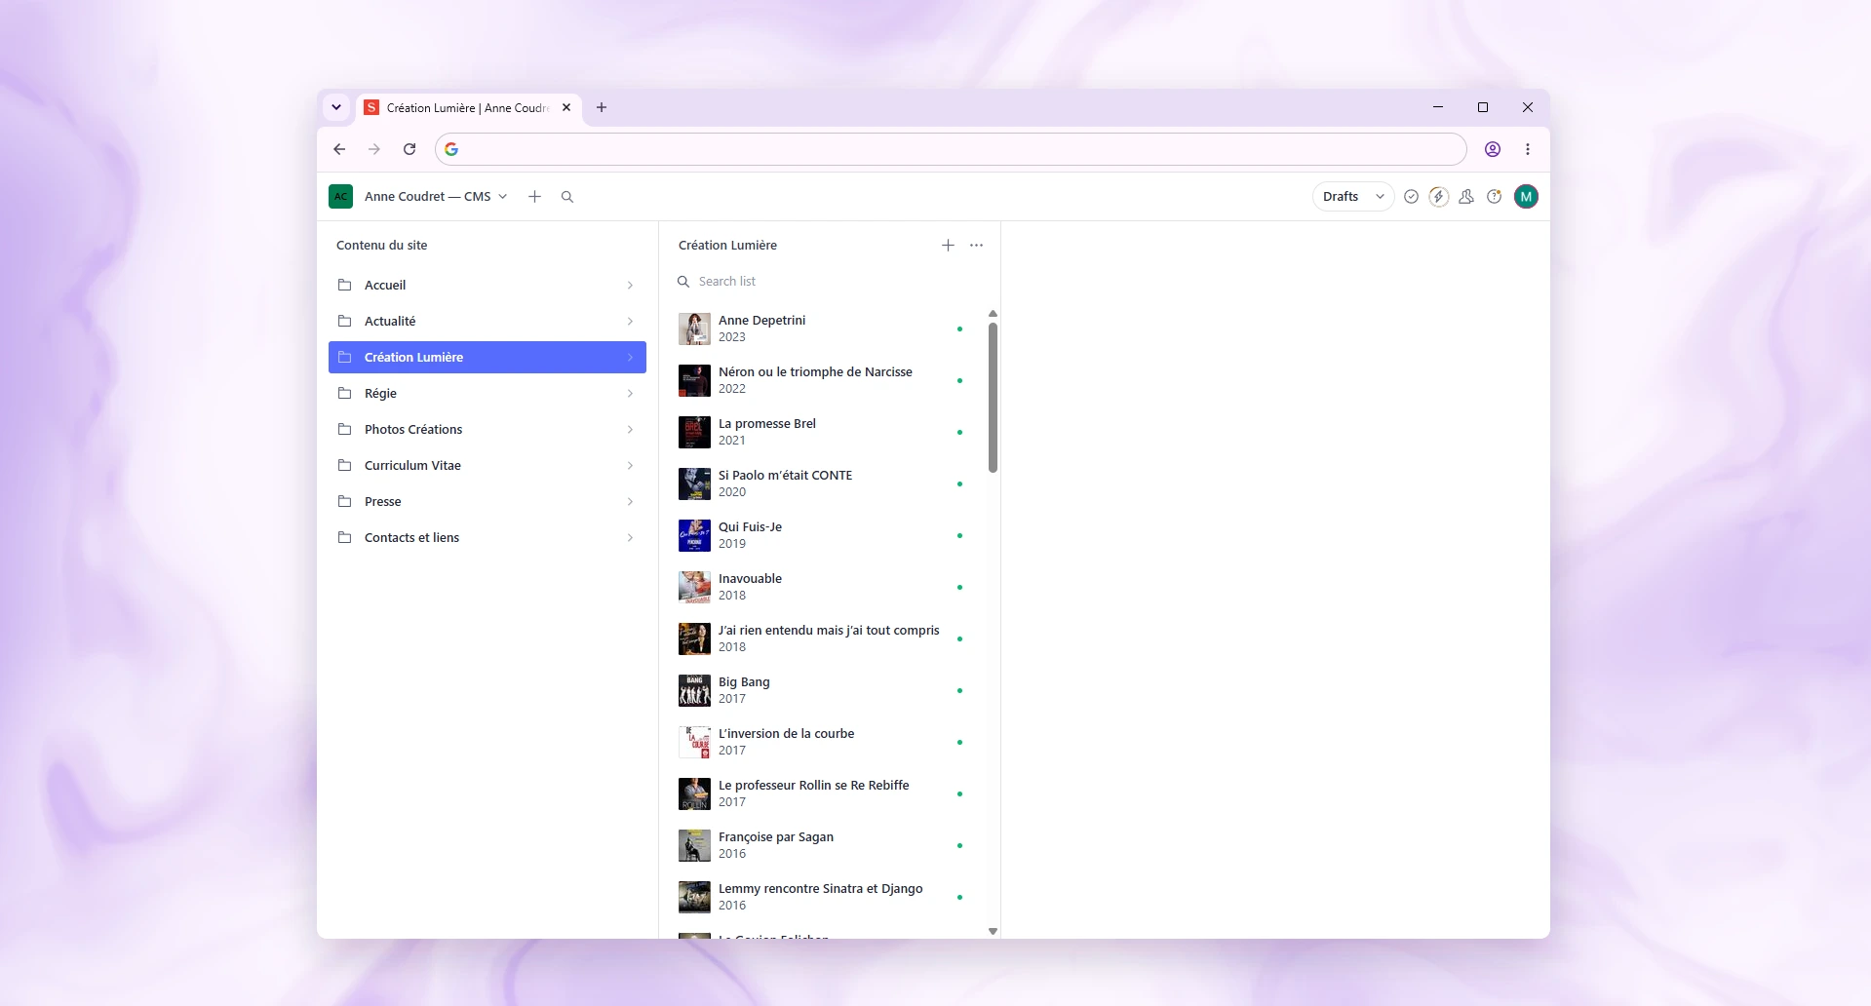Open the Drafts perspective dropdown
The width and height of the screenshot is (1871, 1006).
(x=1353, y=197)
